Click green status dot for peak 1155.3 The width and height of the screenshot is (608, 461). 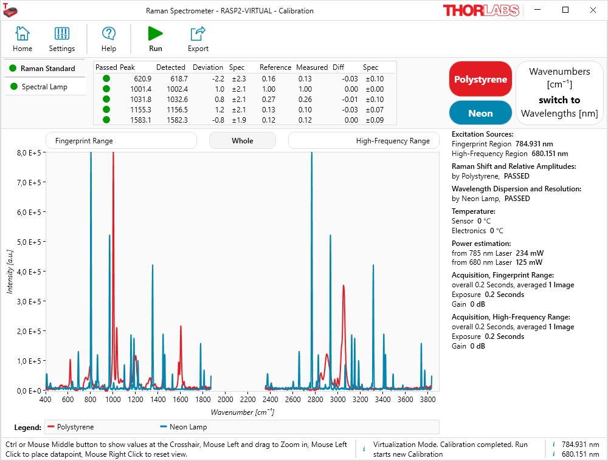pos(106,110)
